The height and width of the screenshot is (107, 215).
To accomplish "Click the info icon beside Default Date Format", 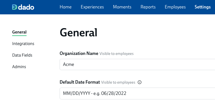I will click(140, 82).
